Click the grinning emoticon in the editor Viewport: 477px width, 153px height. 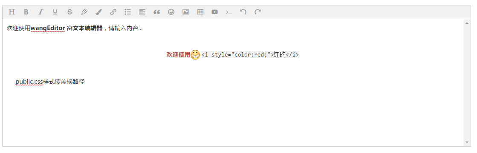(195, 55)
